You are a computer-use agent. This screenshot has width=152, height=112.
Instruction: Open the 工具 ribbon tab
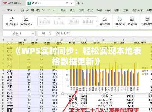click(x=126, y=10)
